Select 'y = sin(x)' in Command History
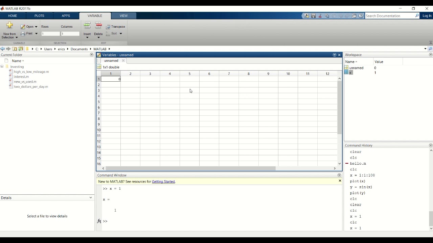The image size is (433, 243). click(361, 187)
